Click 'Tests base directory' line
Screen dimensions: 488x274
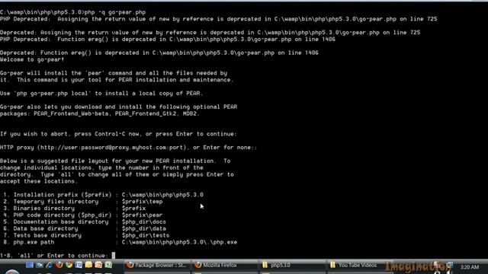pyautogui.click(x=86, y=235)
